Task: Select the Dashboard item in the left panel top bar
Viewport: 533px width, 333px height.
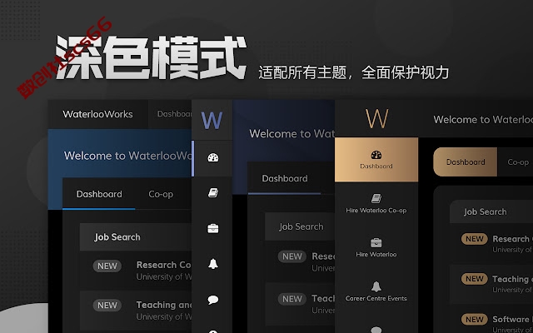Action: [x=174, y=114]
